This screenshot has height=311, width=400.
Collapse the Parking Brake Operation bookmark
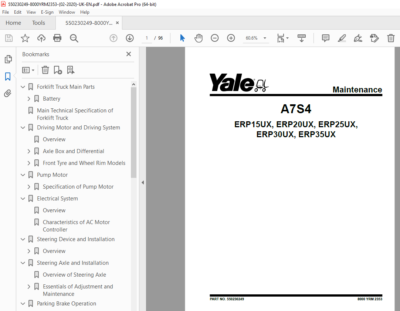[x=23, y=304]
